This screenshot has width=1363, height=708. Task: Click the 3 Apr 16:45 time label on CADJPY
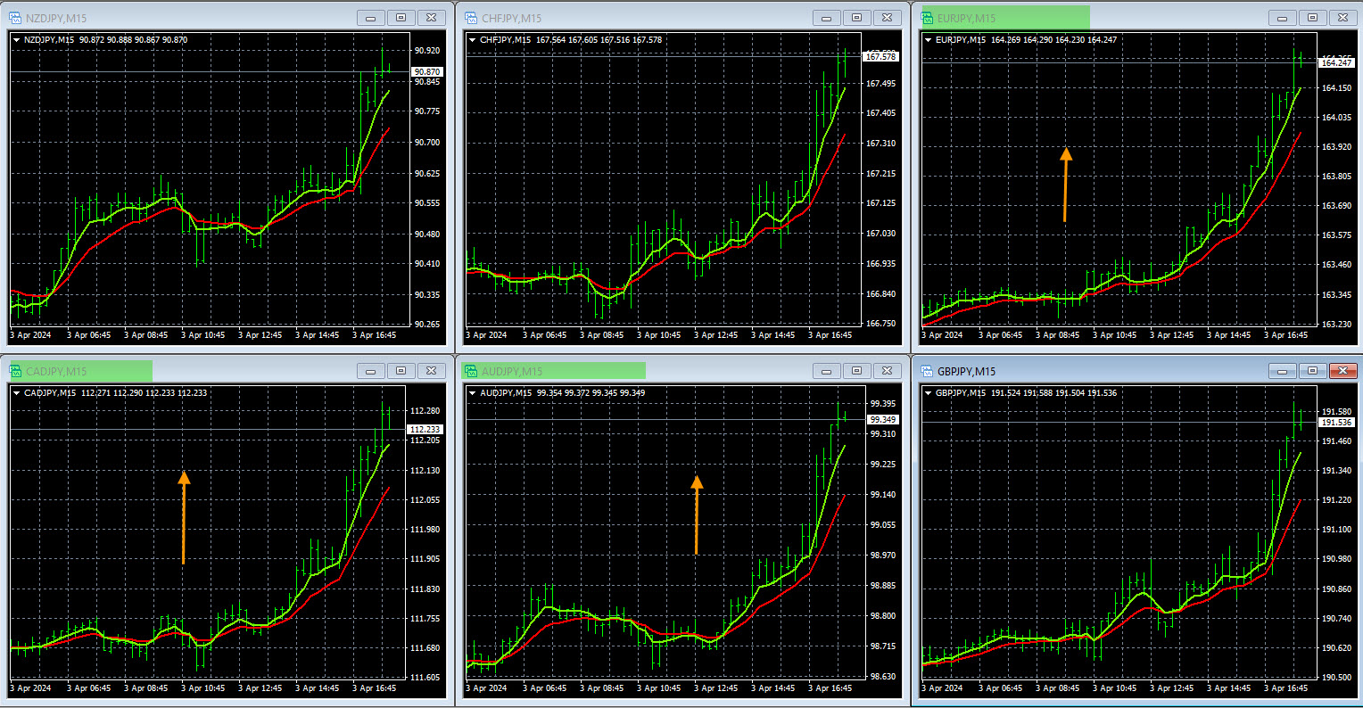(x=375, y=688)
